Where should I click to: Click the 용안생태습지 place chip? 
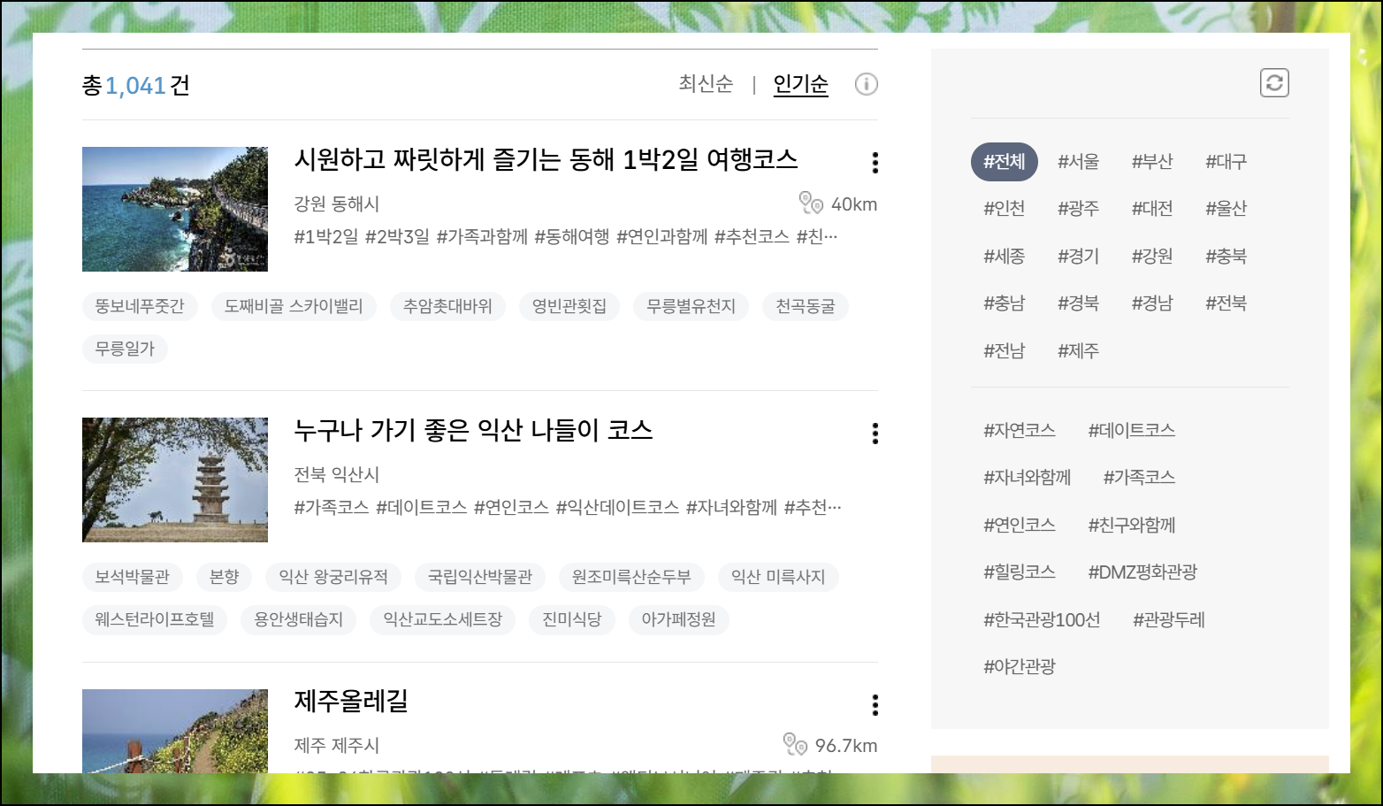click(x=299, y=619)
